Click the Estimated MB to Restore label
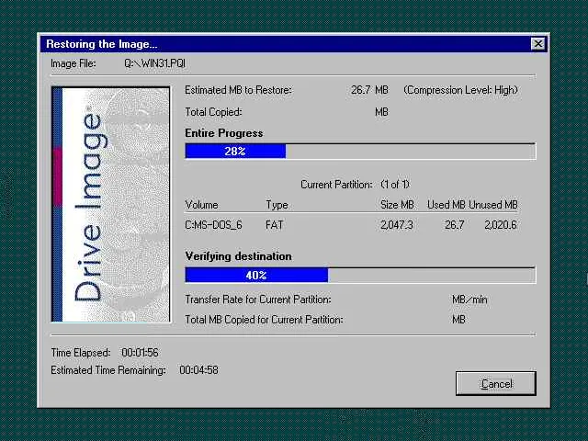Image resolution: width=588 pixels, height=441 pixels. [238, 90]
